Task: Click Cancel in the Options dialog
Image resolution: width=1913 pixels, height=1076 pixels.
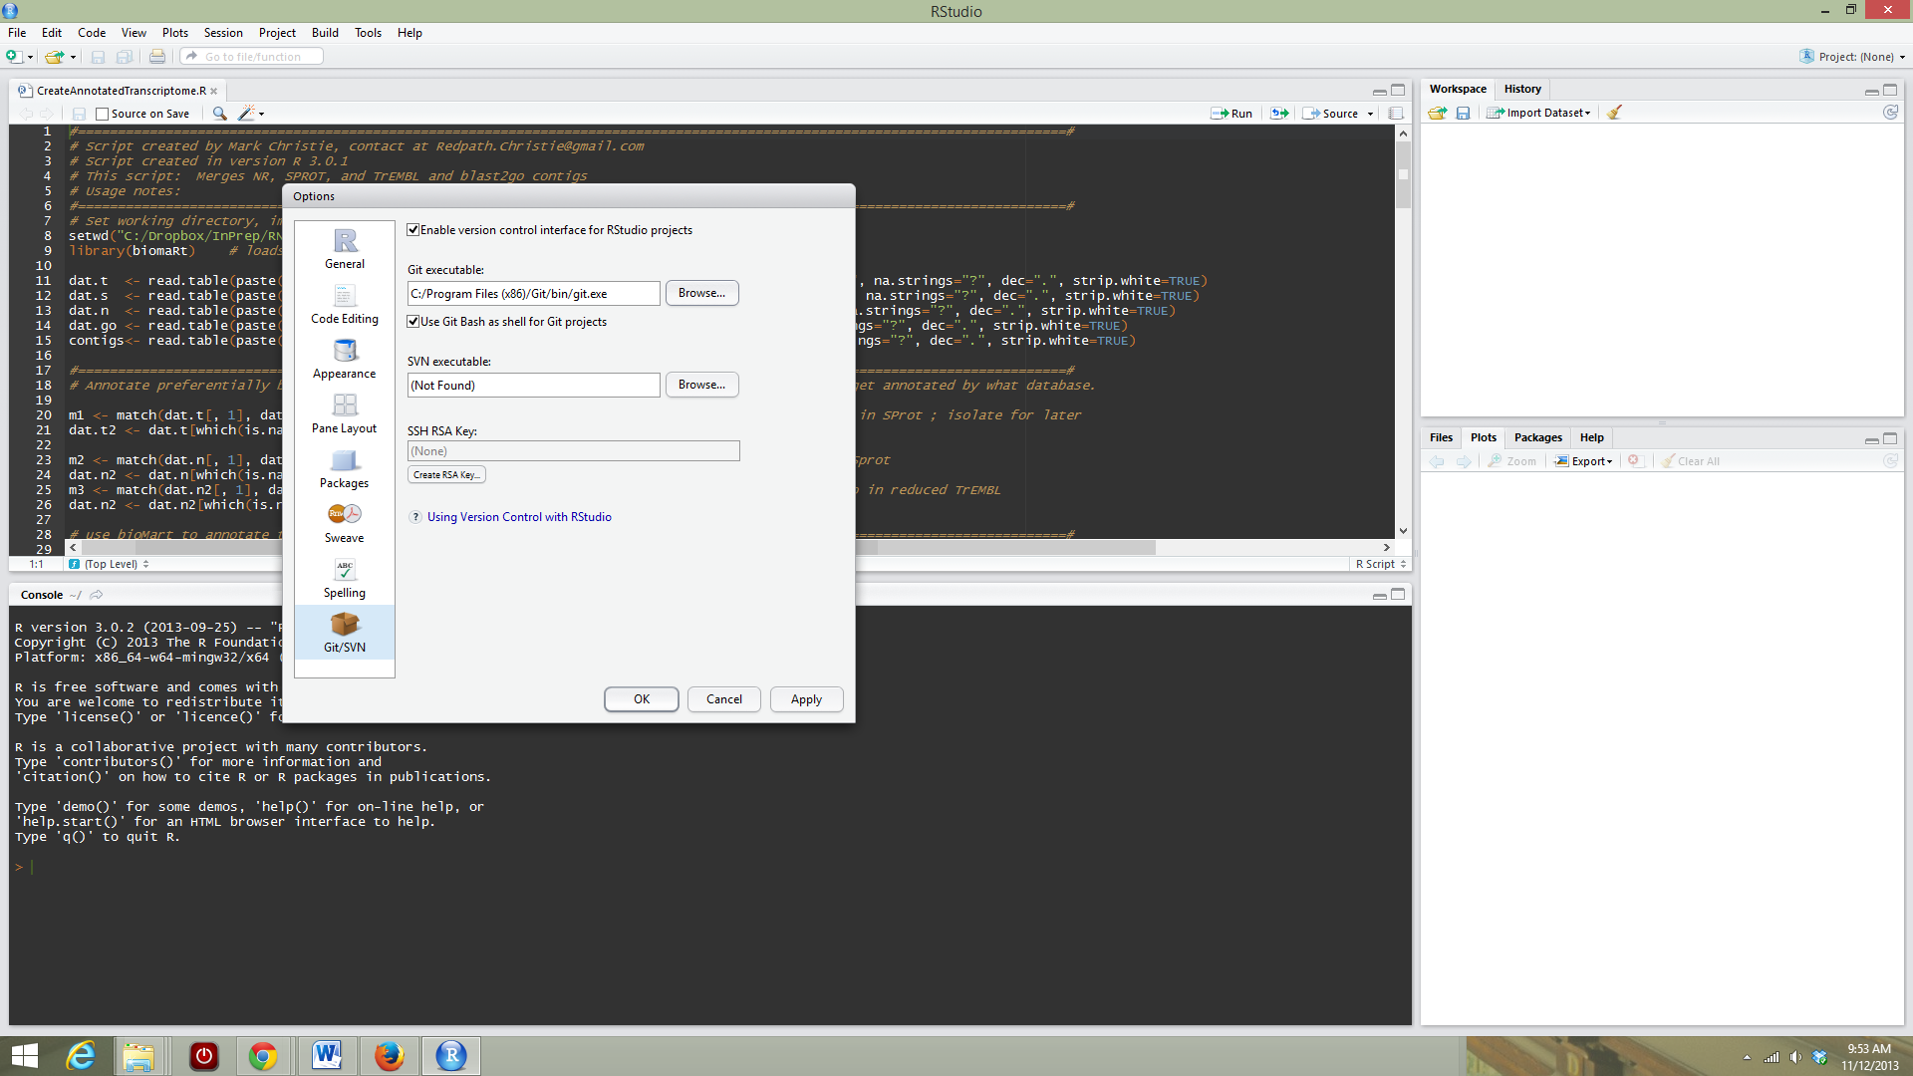Action: click(x=724, y=699)
